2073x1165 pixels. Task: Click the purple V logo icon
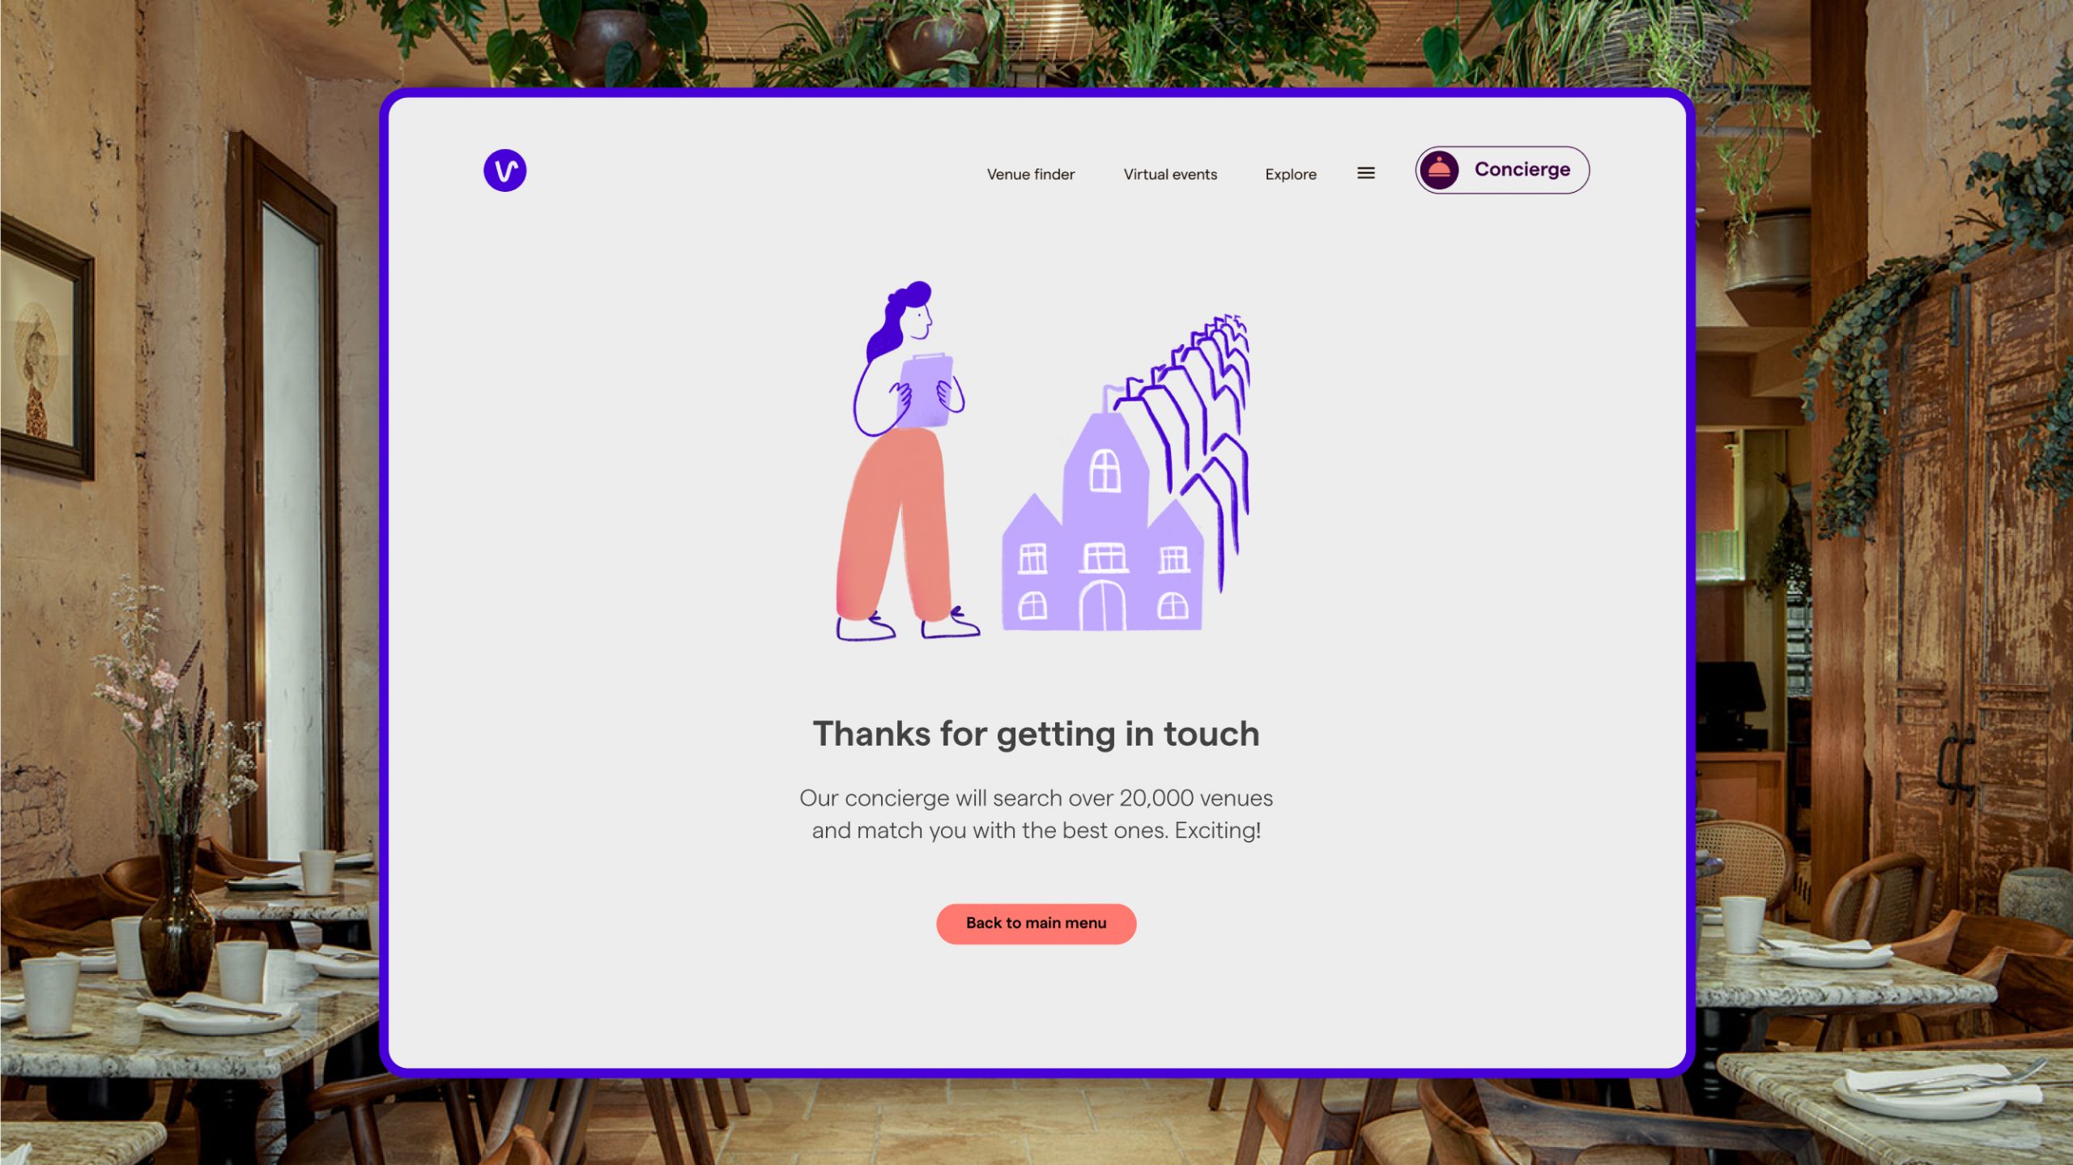click(504, 170)
